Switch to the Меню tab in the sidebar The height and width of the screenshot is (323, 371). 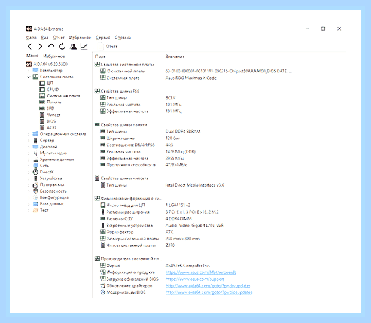coord(32,56)
